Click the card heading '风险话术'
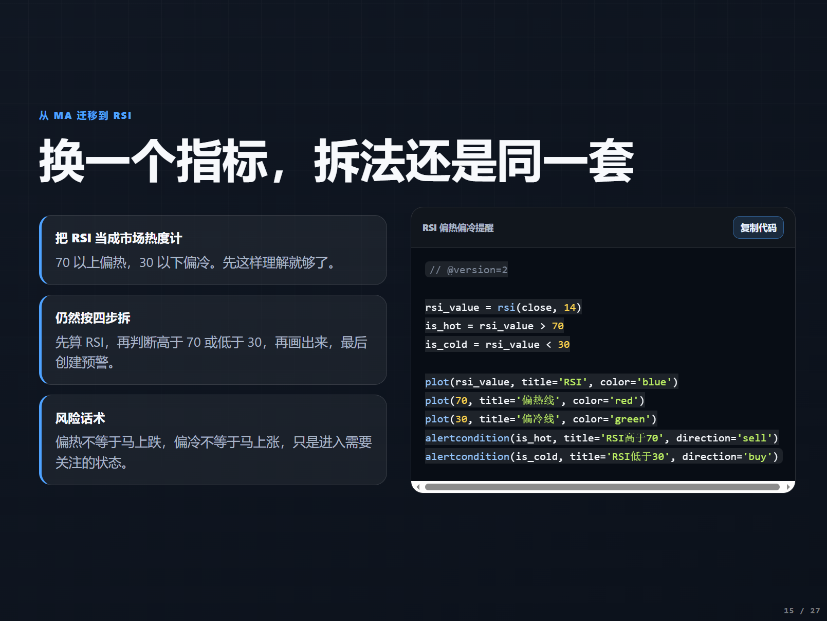 click(80, 418)
